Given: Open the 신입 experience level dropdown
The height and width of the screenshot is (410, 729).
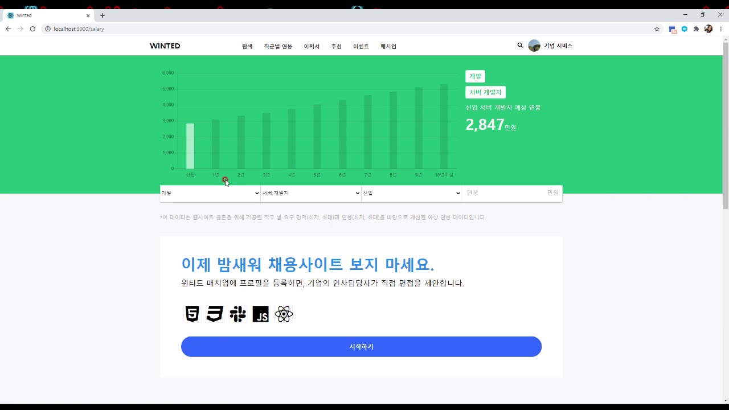Looking at the screenshot, I should (x=411, y=193).
